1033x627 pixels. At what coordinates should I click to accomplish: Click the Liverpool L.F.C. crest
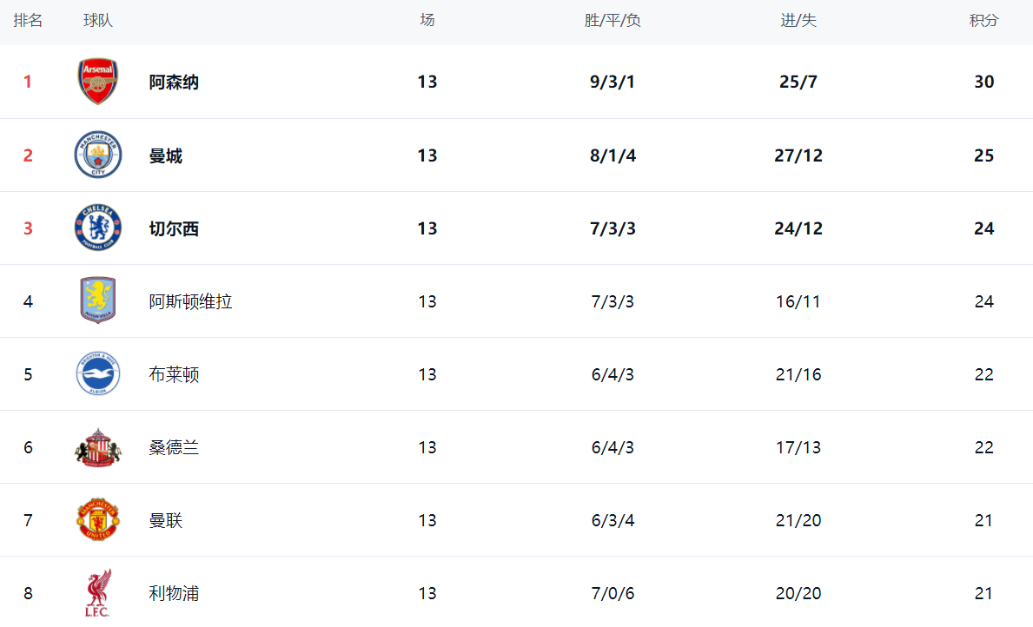tap(97, 593)
